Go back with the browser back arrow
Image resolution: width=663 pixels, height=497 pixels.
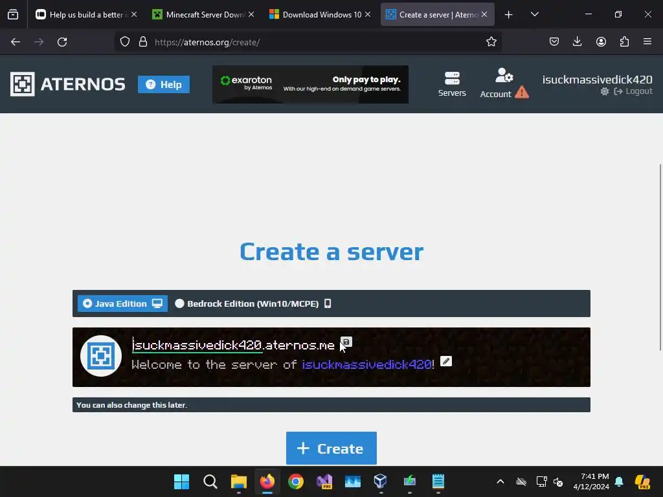pyautogui.click(x=16, y=42)
